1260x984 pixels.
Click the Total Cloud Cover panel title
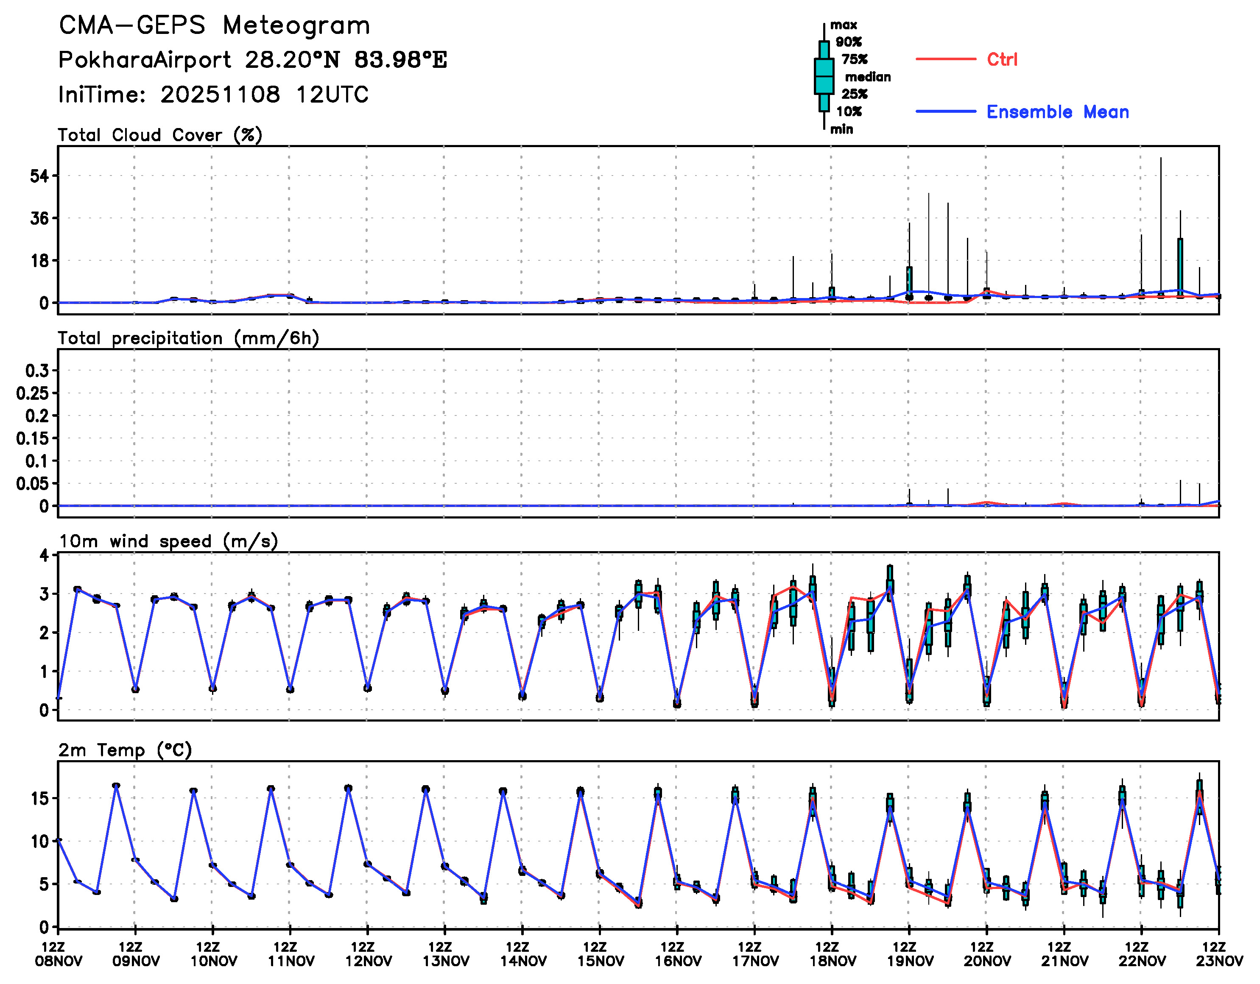coord(160,135)
